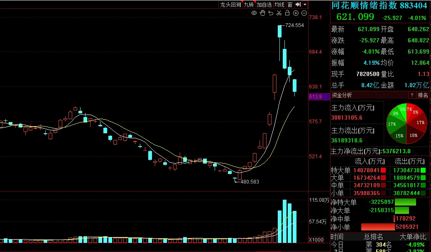Click the 资金分析 panel header
This screenshot has height=252, width=431.
(342, 95)
